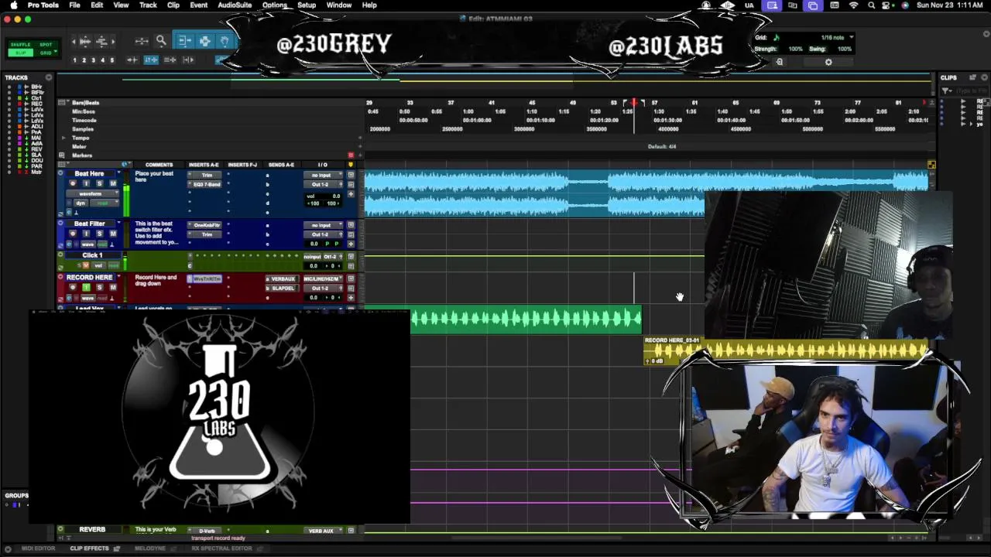This screenshot has width=991, height=557.
Task: Open the Tracks list popup menu
Action: [x=48, y=77]
